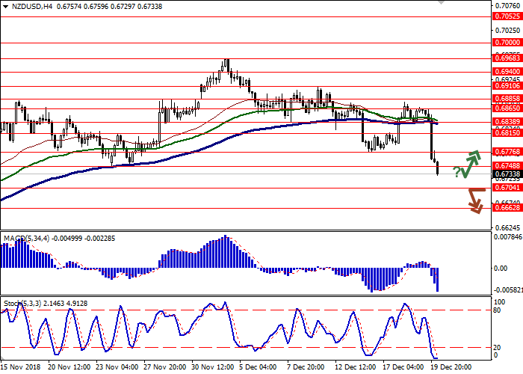Viewport: 523px width, 374px height.
Task: Click the chart shift triangle marker at top
Action: [442, 4]
